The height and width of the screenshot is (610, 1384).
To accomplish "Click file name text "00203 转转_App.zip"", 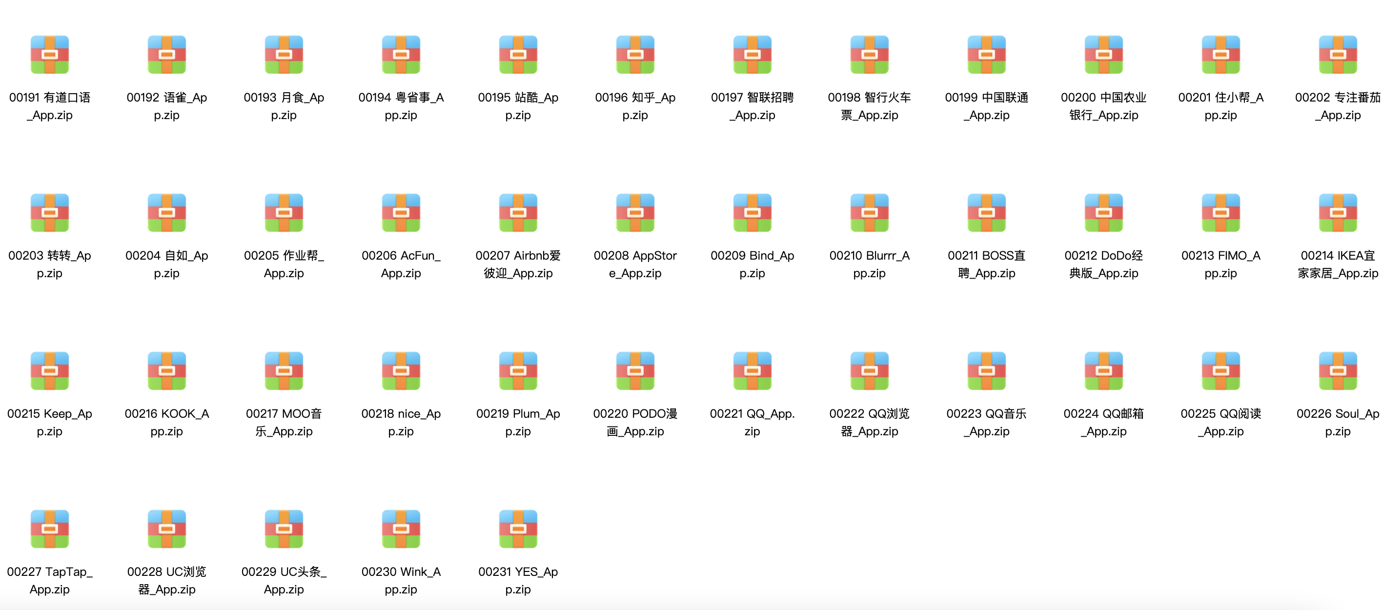I will 49,264.
